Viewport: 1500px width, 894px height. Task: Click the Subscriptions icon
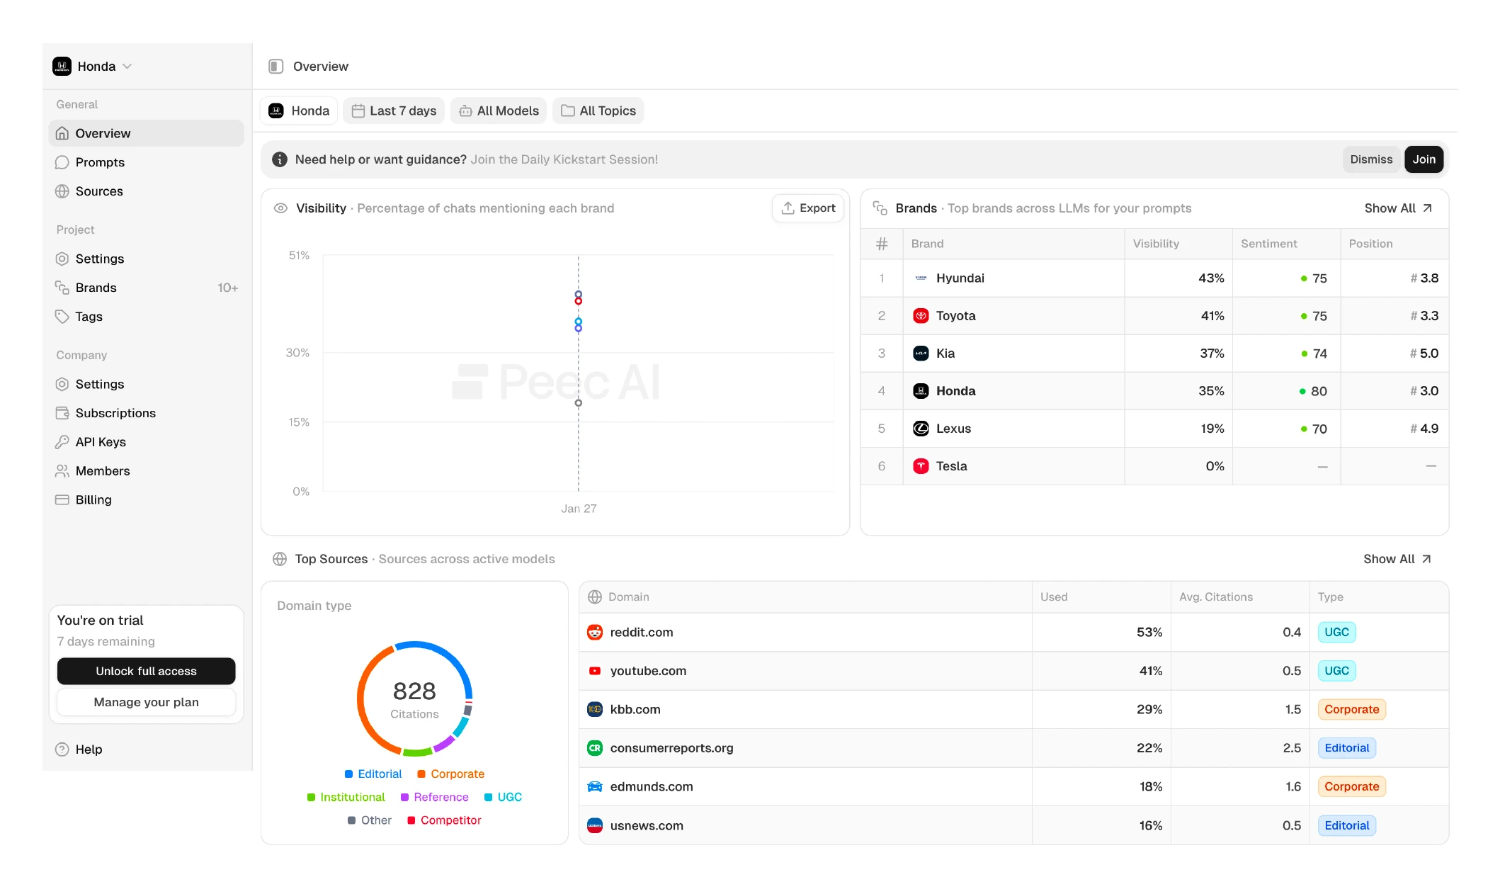(62, 413)
